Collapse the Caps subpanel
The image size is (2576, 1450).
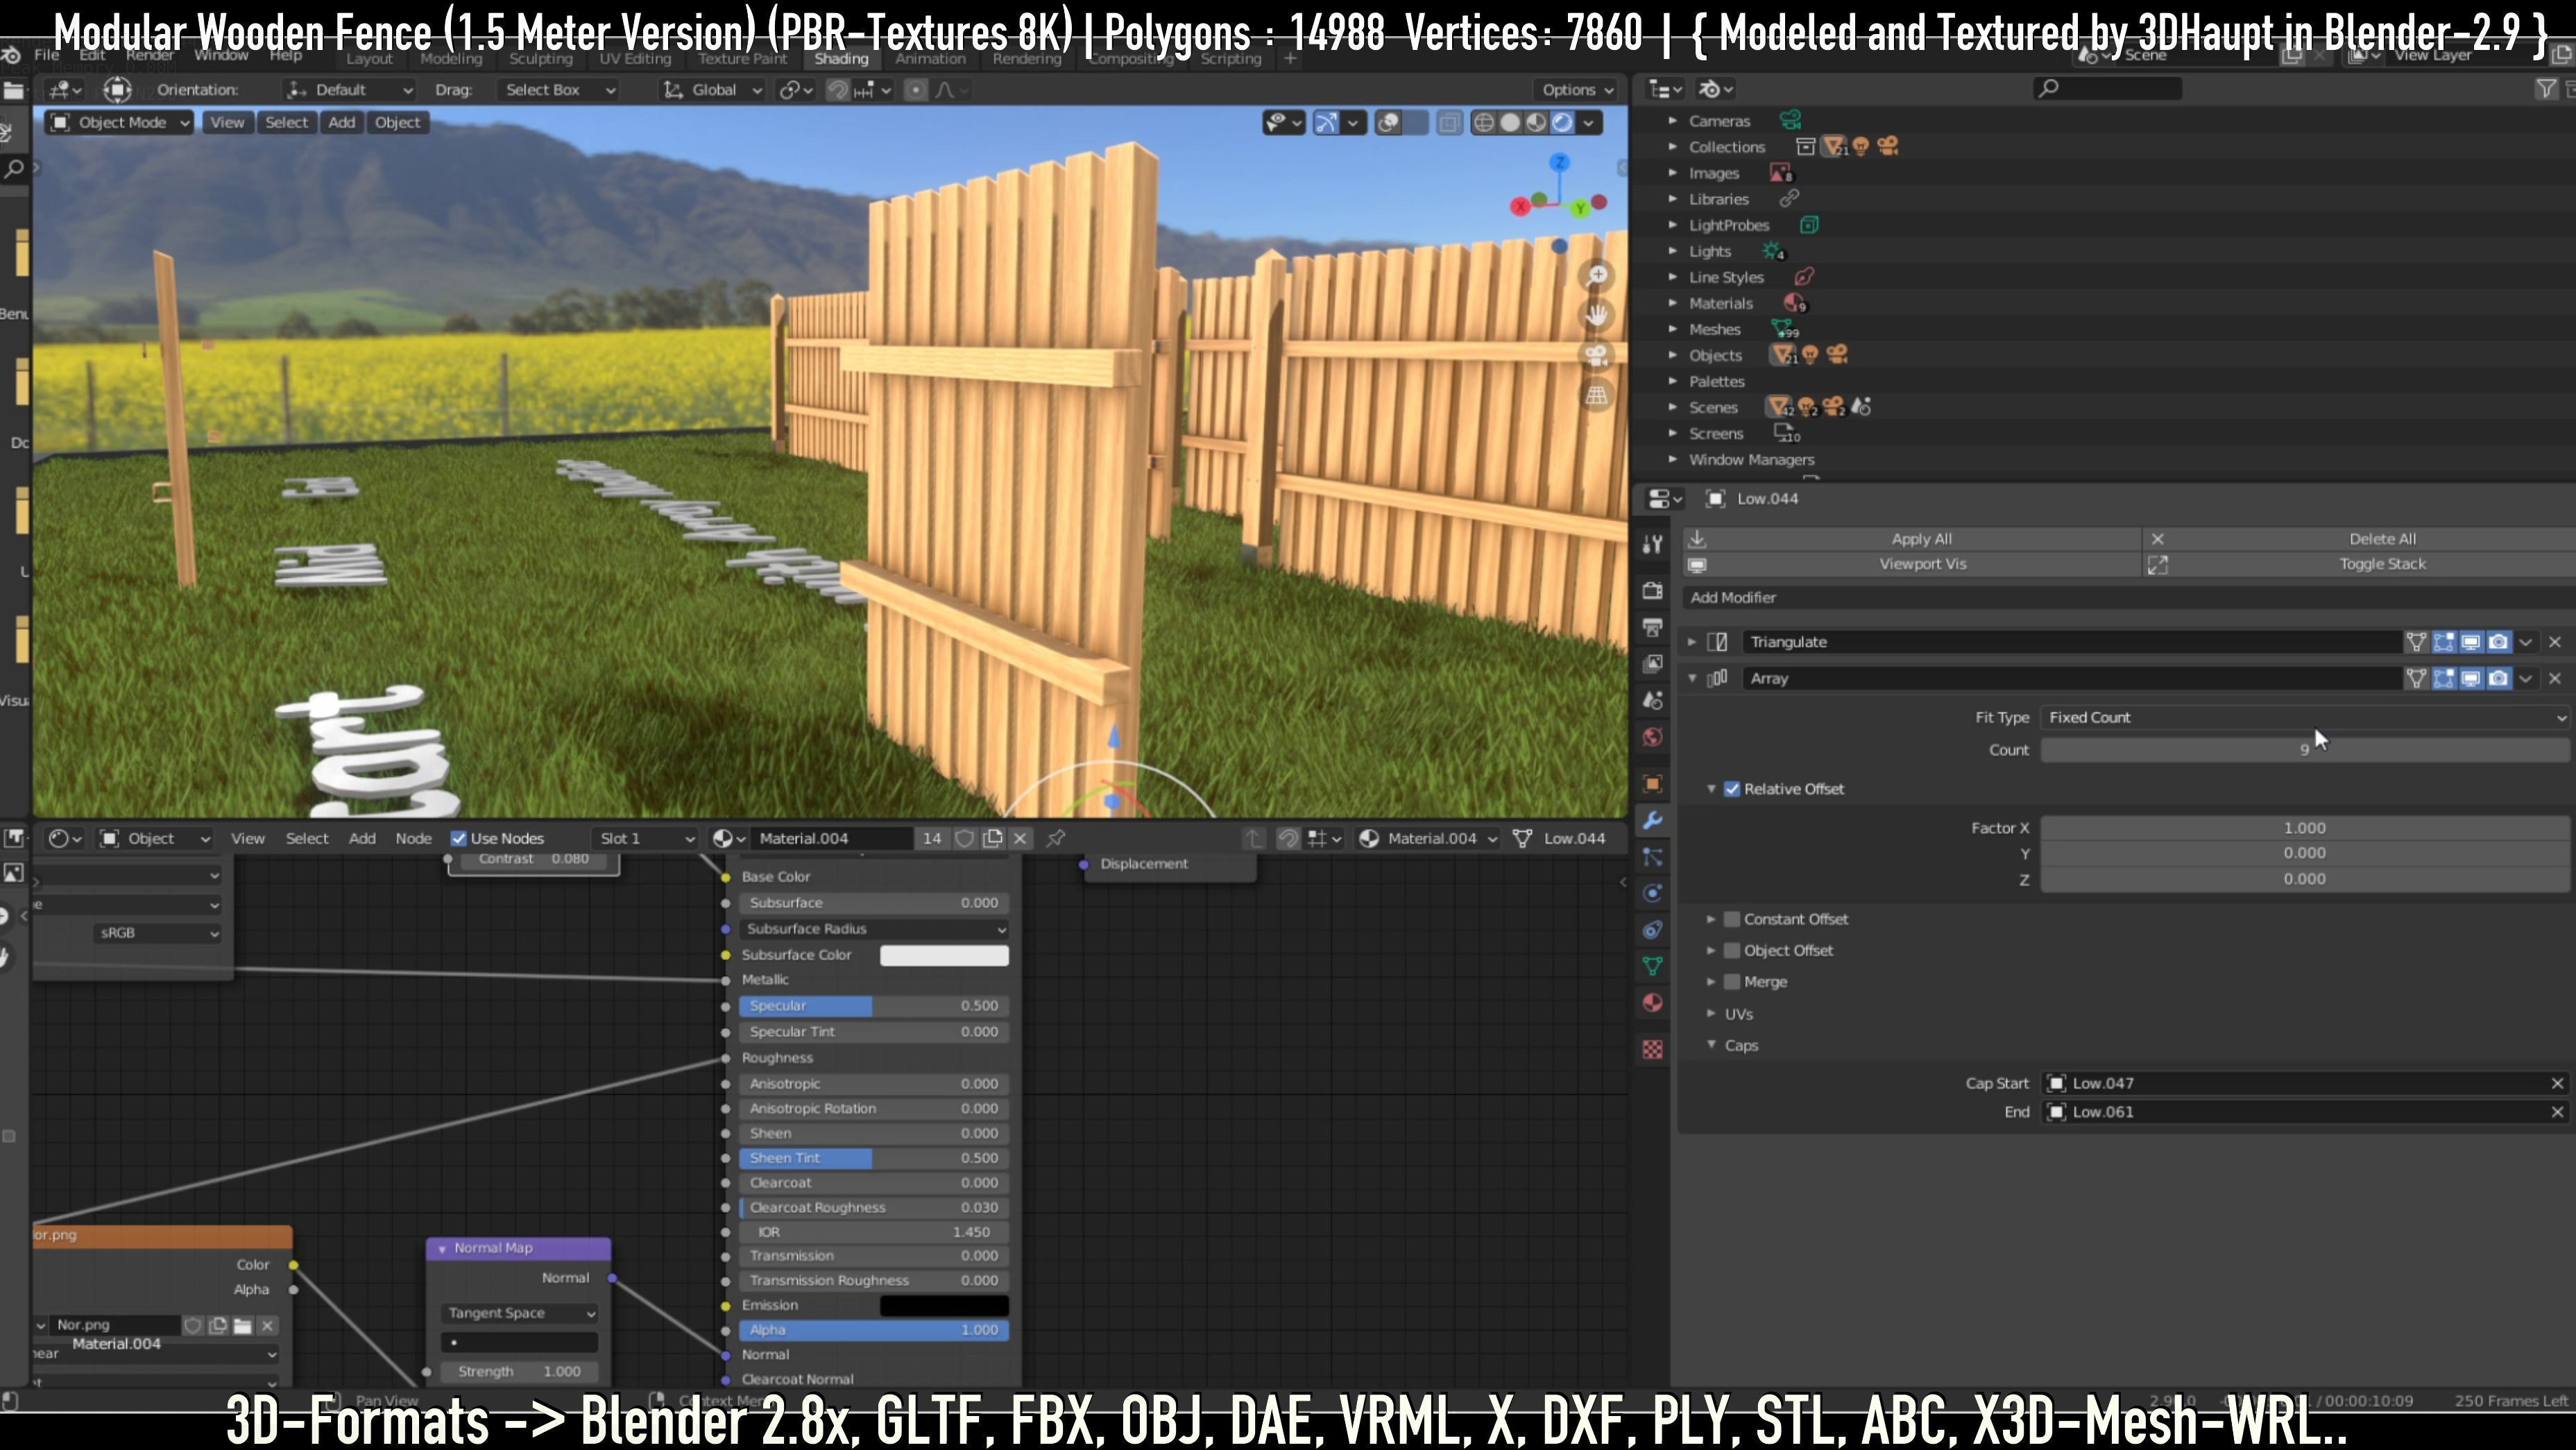point(1711,1045)
